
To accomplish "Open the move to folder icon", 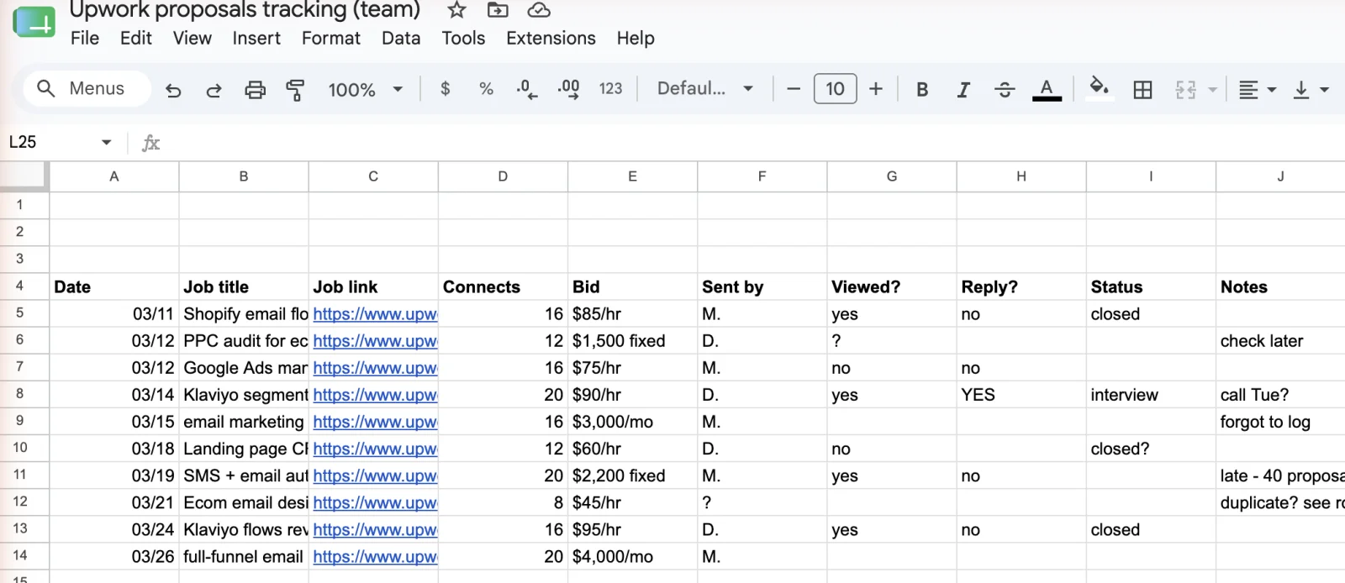I will pyautogui.click(x=498, y=10).
